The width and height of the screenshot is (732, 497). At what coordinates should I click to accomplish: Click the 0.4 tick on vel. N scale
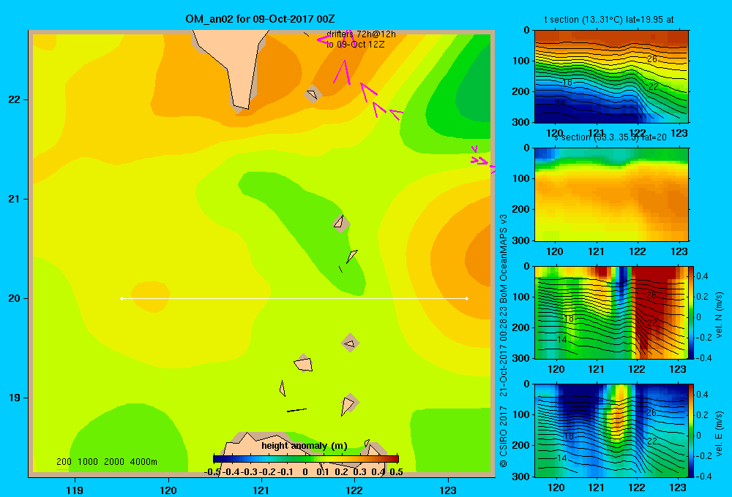702,276
